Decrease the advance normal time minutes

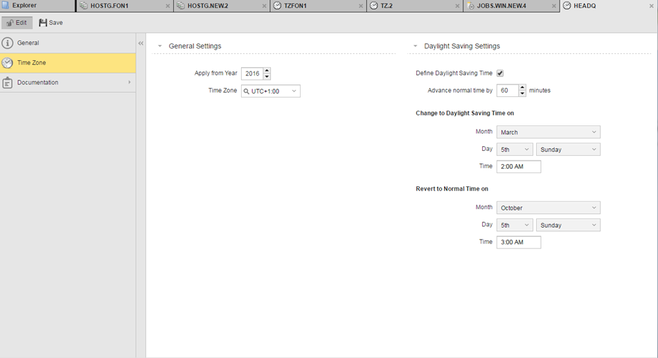click(522, 93)
